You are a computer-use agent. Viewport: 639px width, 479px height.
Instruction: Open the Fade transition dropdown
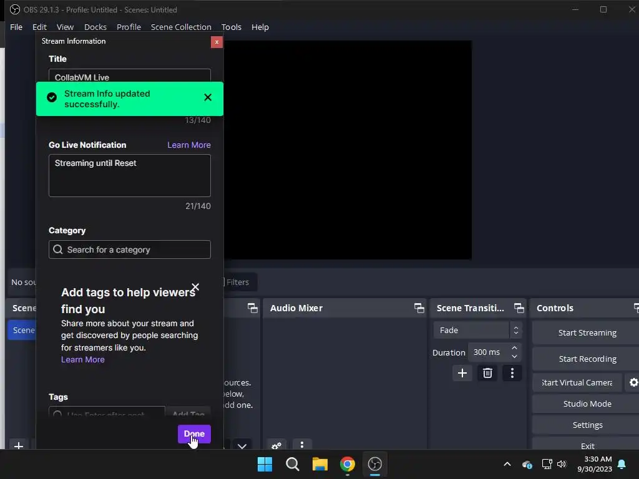[477, 331]
